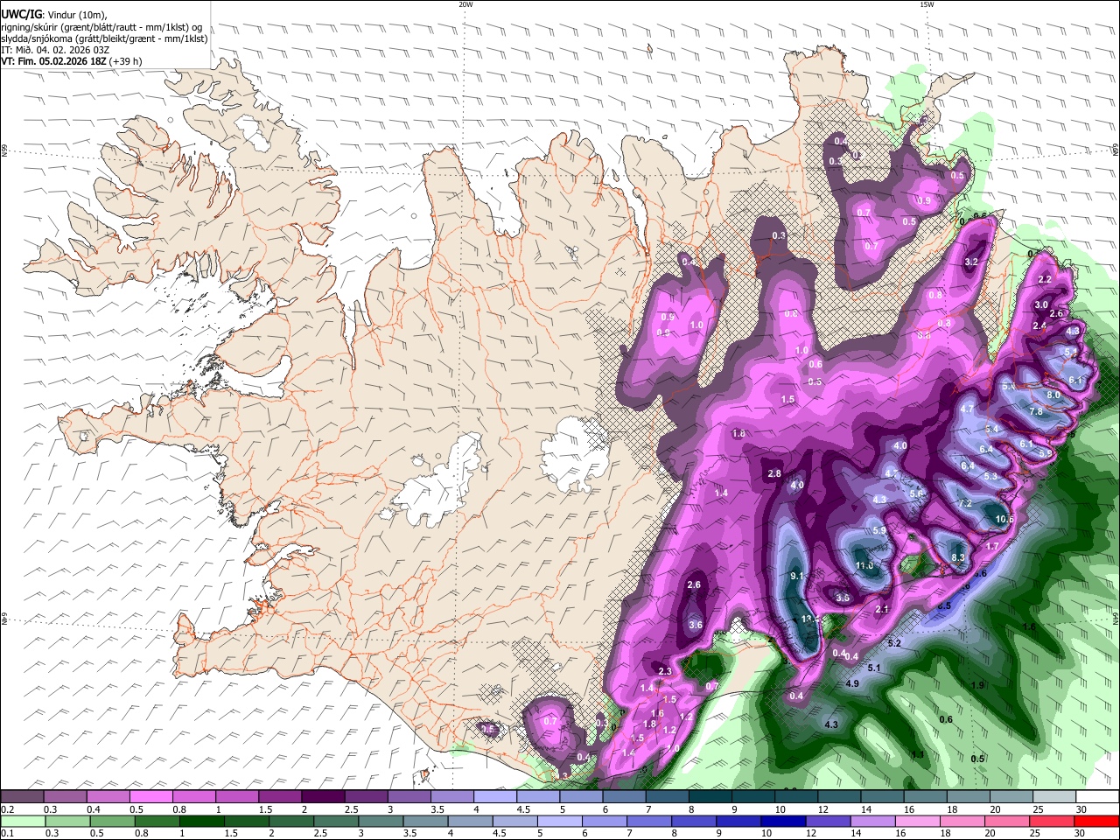Click the '3.2' value in the northeast

(x=971, y=262)
